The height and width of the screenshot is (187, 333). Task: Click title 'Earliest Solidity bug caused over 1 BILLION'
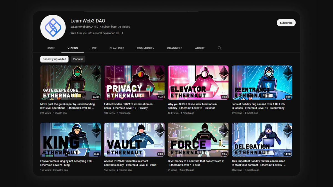coord(258,106)
